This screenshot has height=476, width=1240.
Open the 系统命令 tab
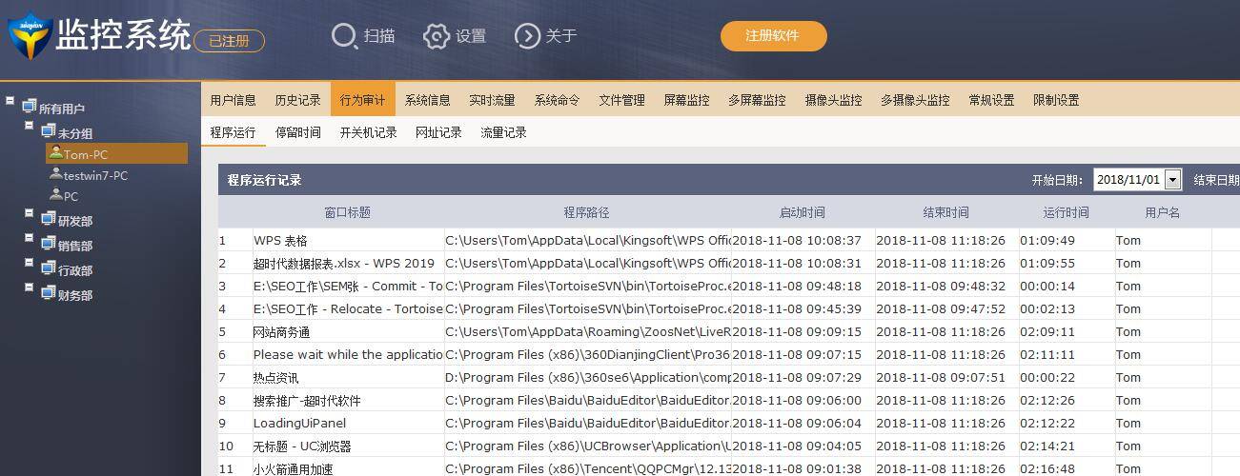(557, 100)
